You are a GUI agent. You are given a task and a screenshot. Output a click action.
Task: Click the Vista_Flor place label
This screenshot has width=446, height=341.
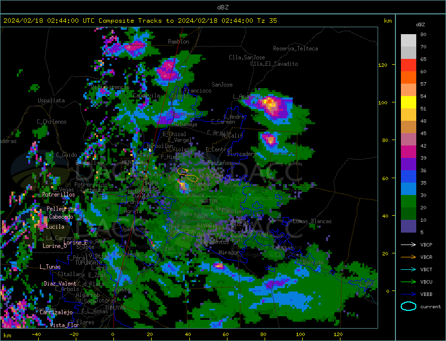(x=64, y=325)
